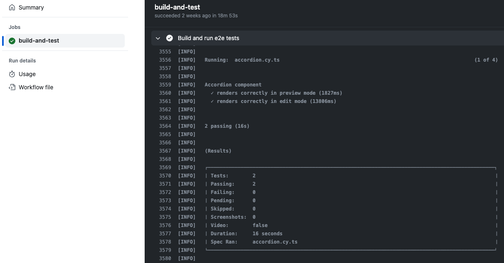Select log line number 3559
Image resolution: width=504 pixels, height=263 pixels.
165,85
